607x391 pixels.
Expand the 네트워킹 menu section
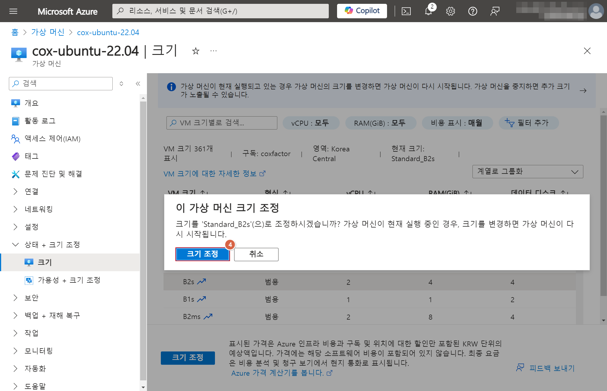click(x=39, y=209)
